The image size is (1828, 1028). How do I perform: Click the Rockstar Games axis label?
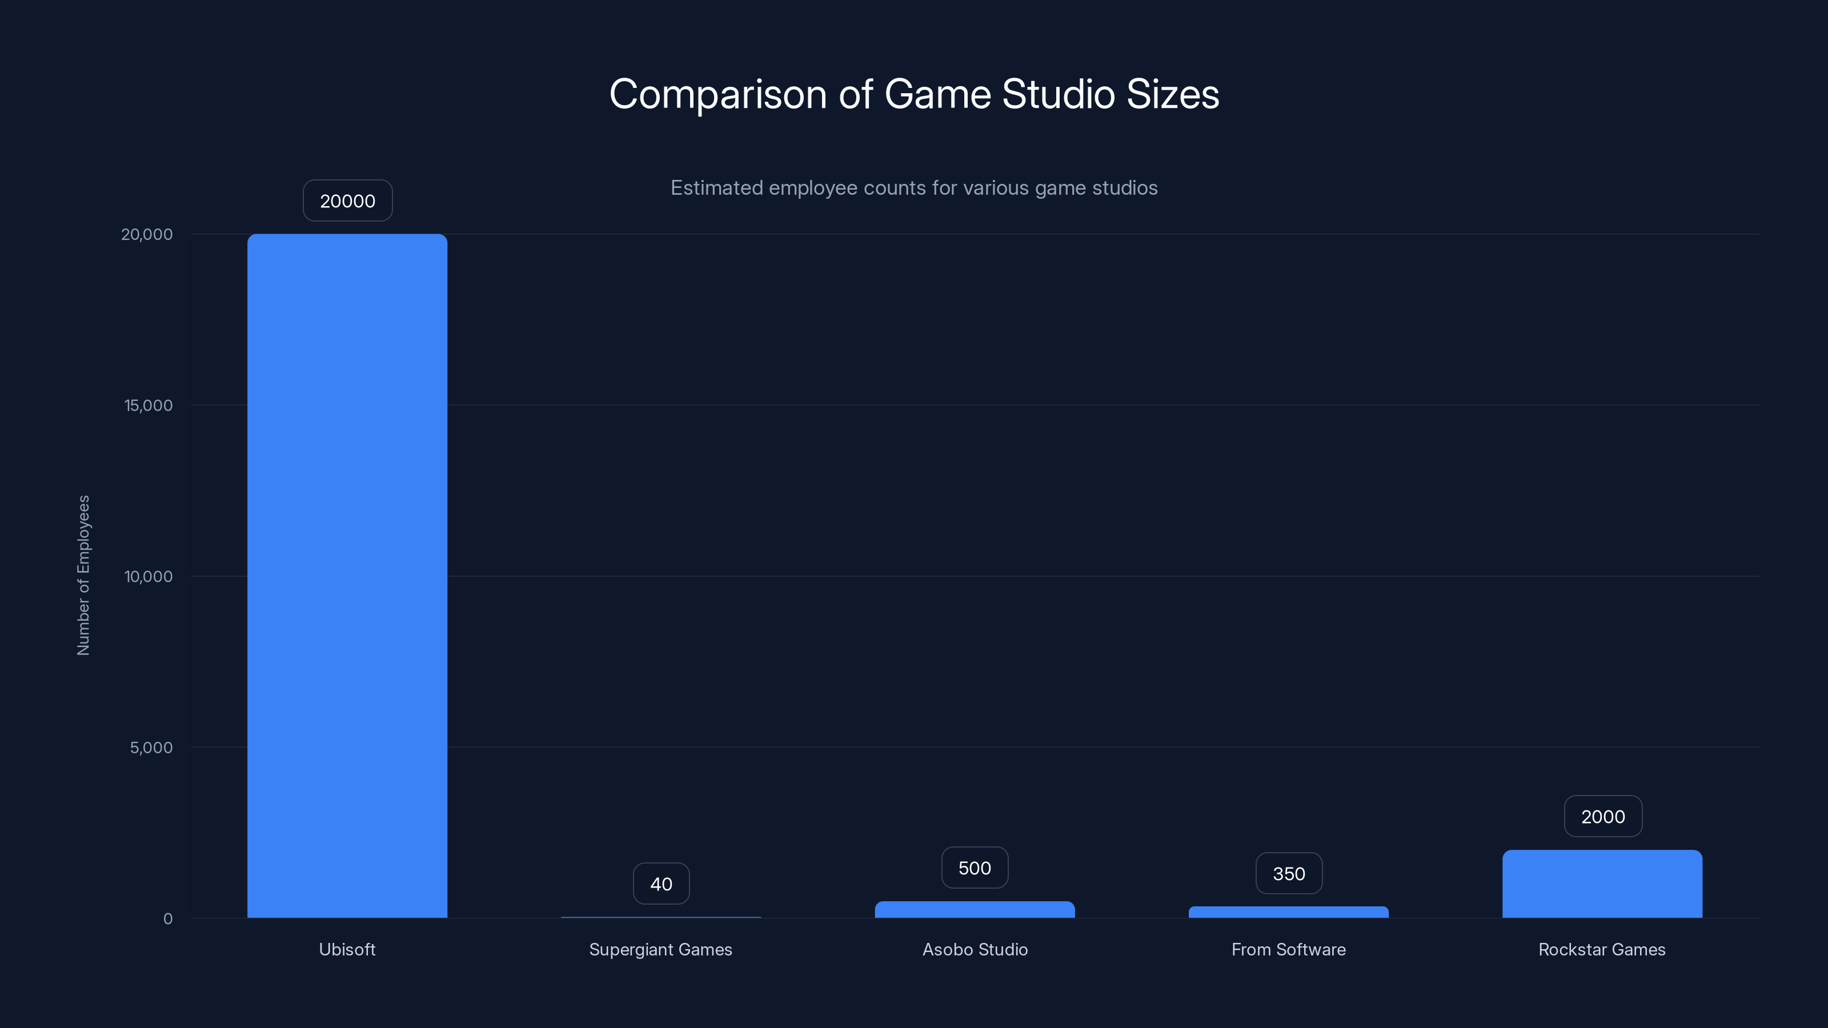click(x=1602, y=949)
